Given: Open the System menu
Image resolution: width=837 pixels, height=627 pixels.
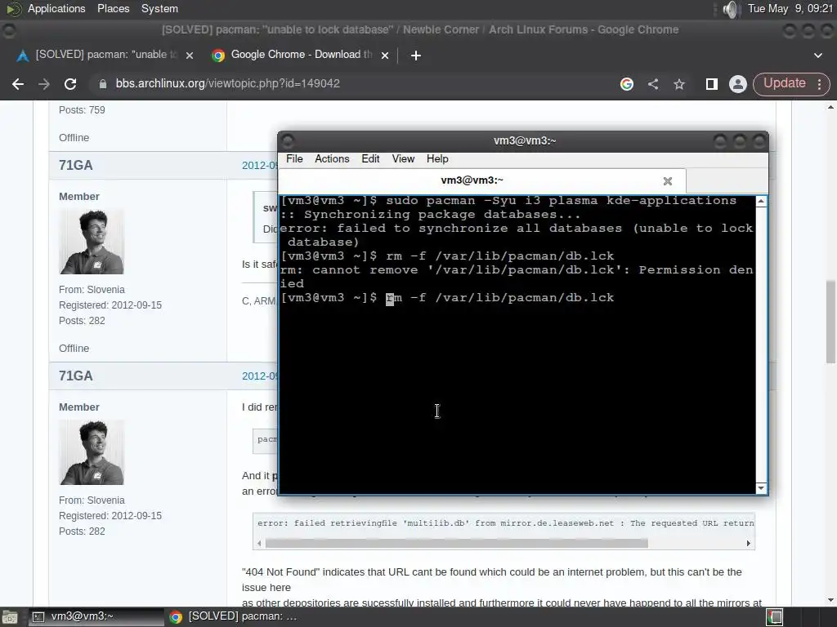Looking at the screenshot, I should click(159, 8).
